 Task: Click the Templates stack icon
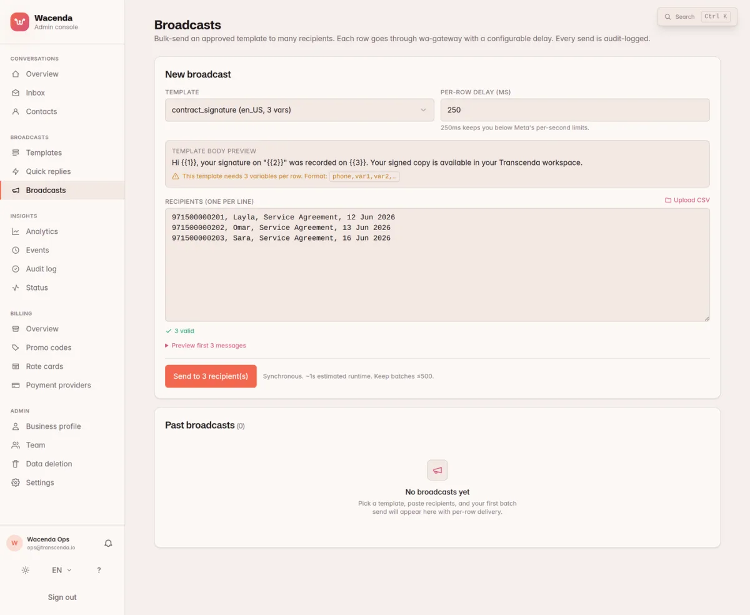click(16, 152)
